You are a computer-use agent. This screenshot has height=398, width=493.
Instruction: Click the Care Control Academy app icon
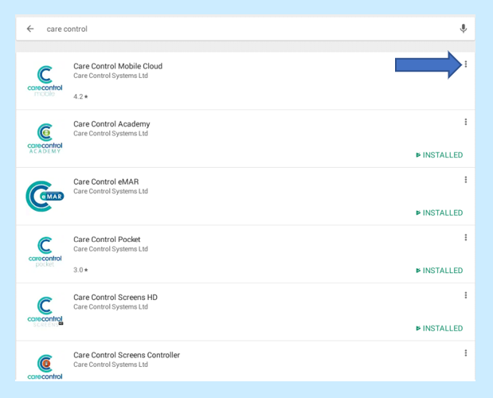45,139
